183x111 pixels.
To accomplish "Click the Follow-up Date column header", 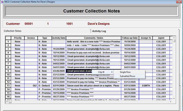I will (130, 38).
